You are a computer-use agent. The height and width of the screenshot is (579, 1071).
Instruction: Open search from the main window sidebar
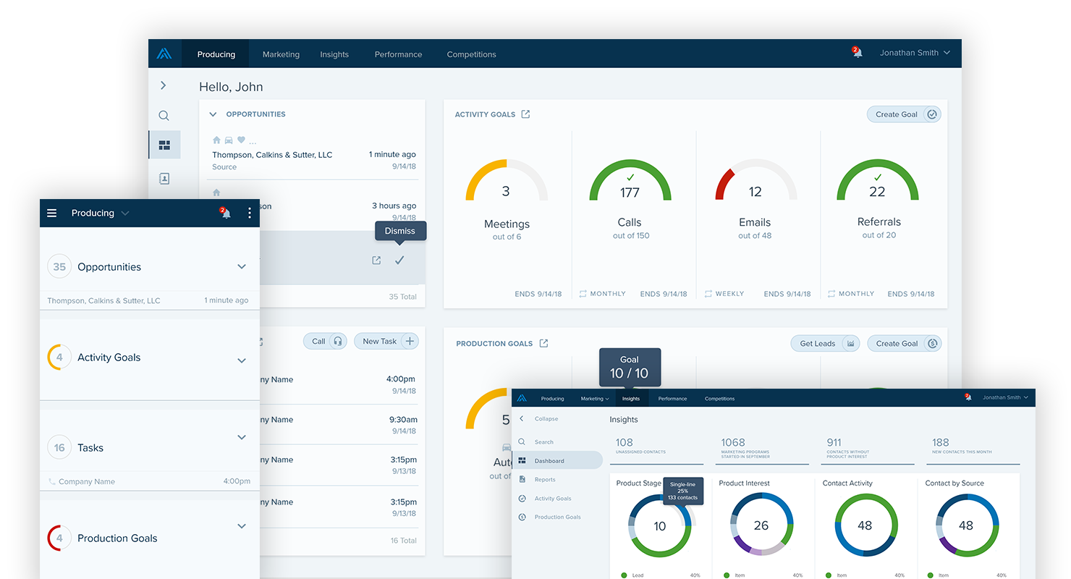click(164, 115)
